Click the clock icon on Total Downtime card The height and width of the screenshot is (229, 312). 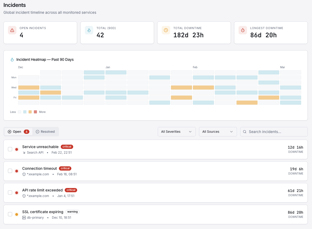(166, 30)
